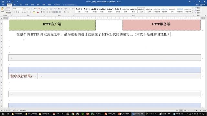Clear all formatting from selection
The height and width of the screenshot is (116, 207).
[39, 9]
